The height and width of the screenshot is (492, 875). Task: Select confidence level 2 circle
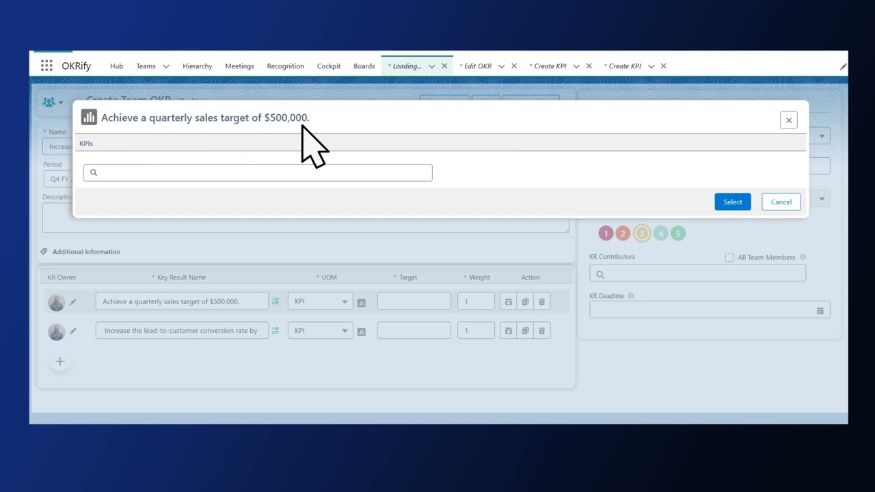[623, 234]
